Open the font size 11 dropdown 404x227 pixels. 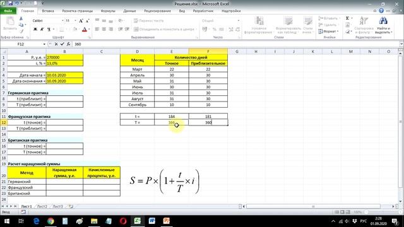tap(75, 21)
